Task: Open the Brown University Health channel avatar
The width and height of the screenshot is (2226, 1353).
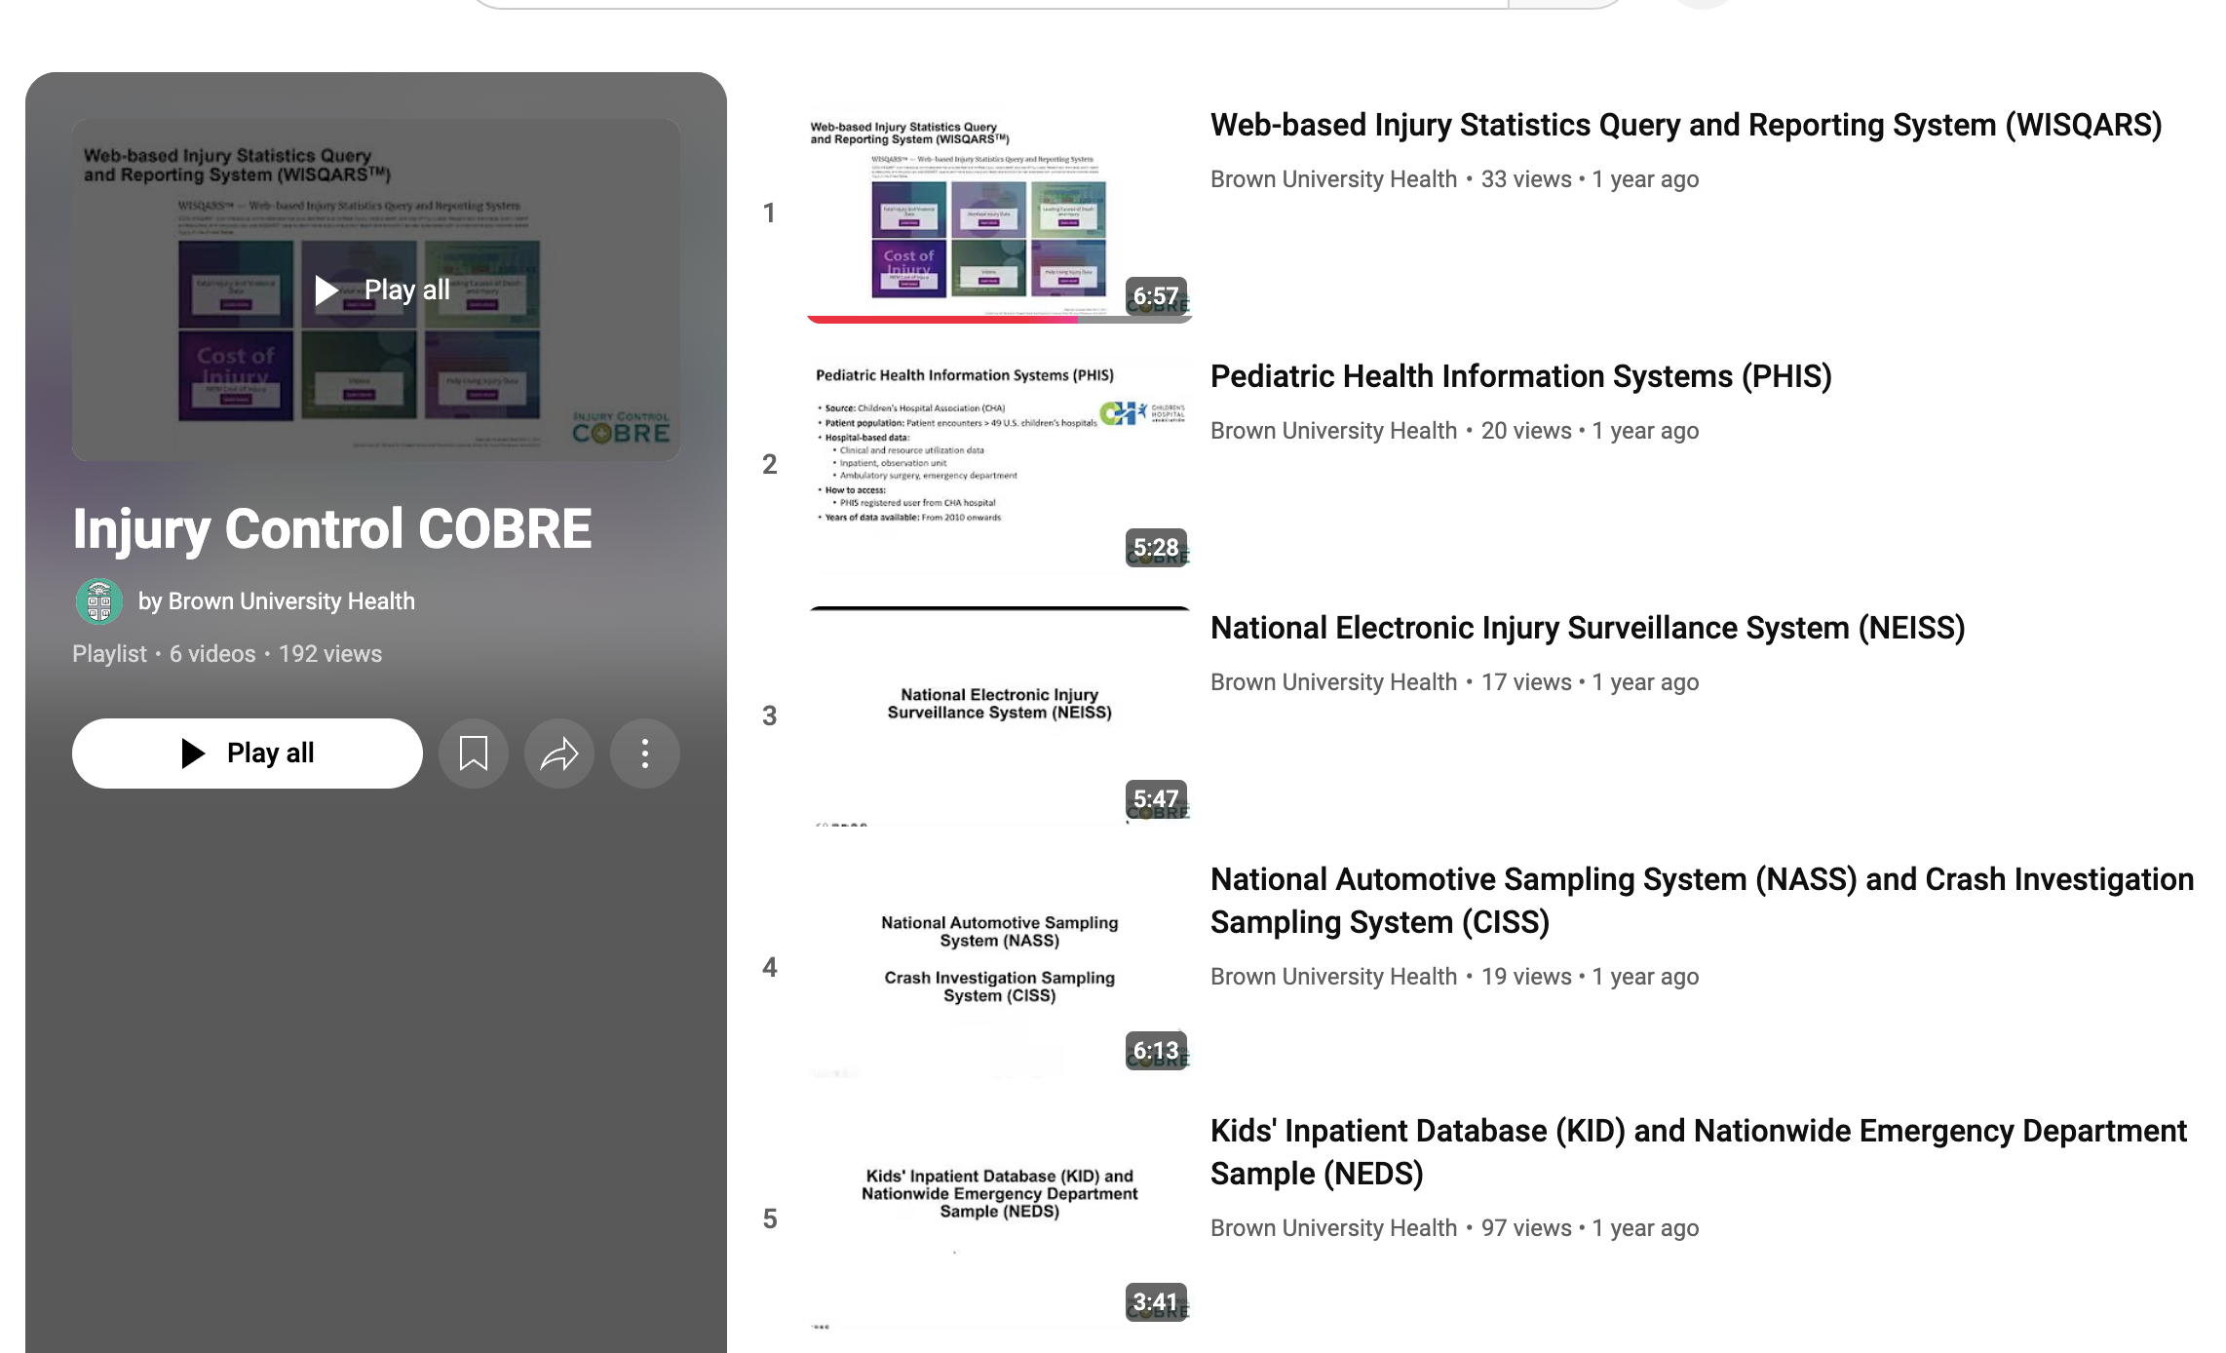Action: (99, 601)
